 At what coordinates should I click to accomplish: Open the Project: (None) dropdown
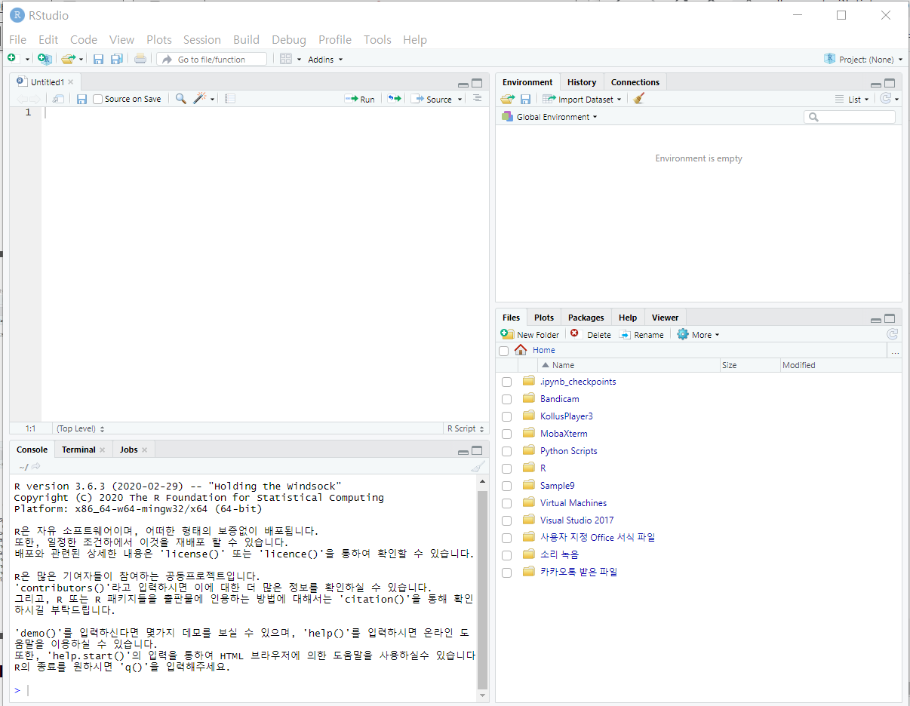pyautogui.click(x=863, y=59)
